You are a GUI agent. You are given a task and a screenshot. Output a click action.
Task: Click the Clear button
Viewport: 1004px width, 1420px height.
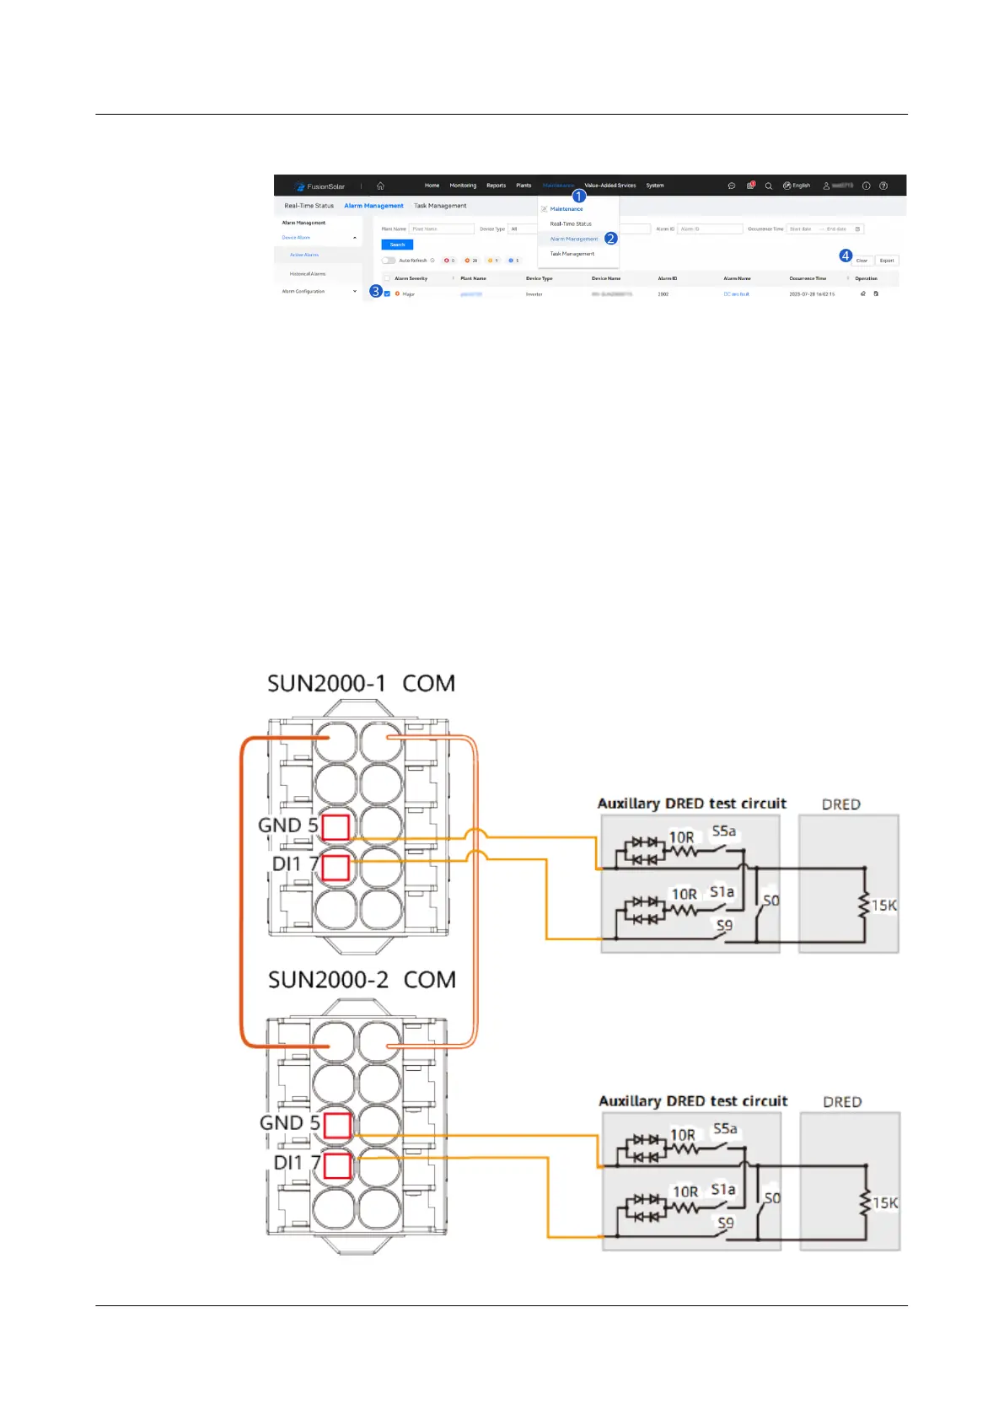[862, 261]
